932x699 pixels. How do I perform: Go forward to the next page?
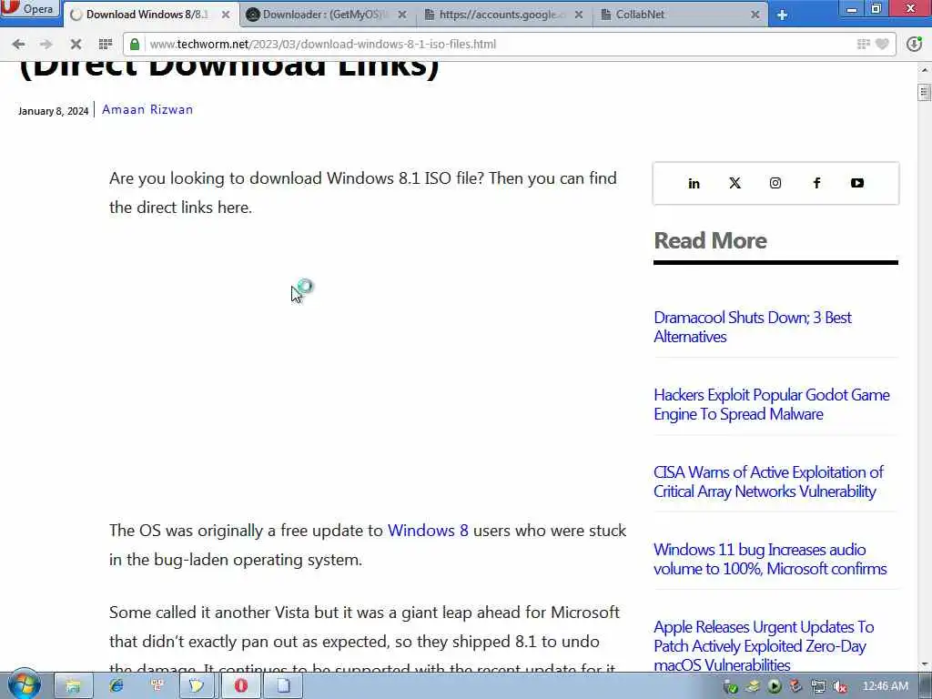point(46,44)
